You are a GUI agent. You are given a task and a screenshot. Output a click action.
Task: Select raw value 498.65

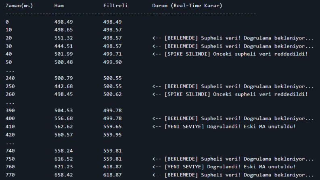pos(63,30)
